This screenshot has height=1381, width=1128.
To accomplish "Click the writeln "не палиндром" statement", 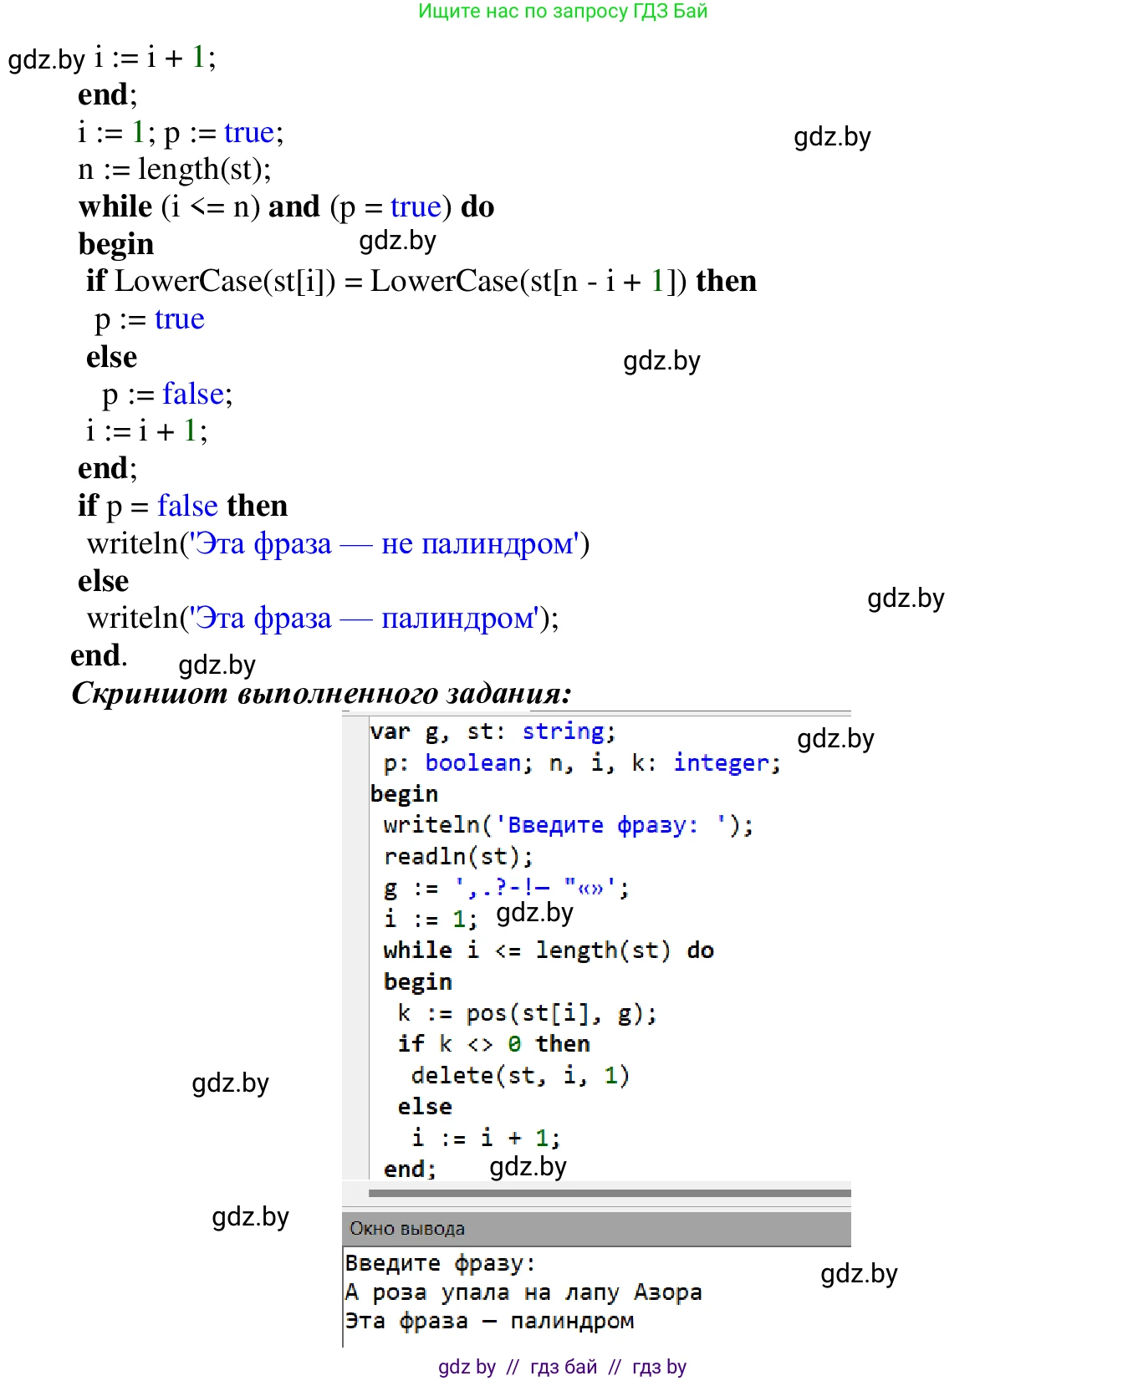I will point(338,543).
